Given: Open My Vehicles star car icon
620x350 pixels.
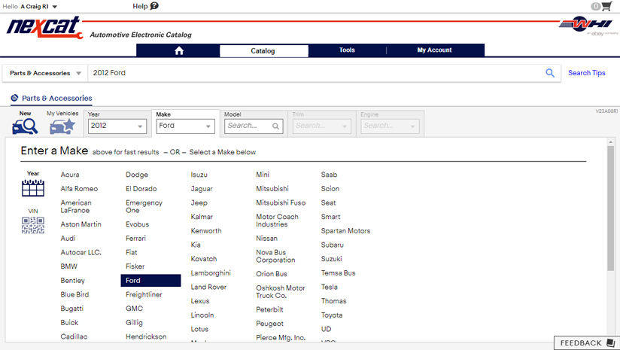Looking at the screenshot, I should 62,126.
